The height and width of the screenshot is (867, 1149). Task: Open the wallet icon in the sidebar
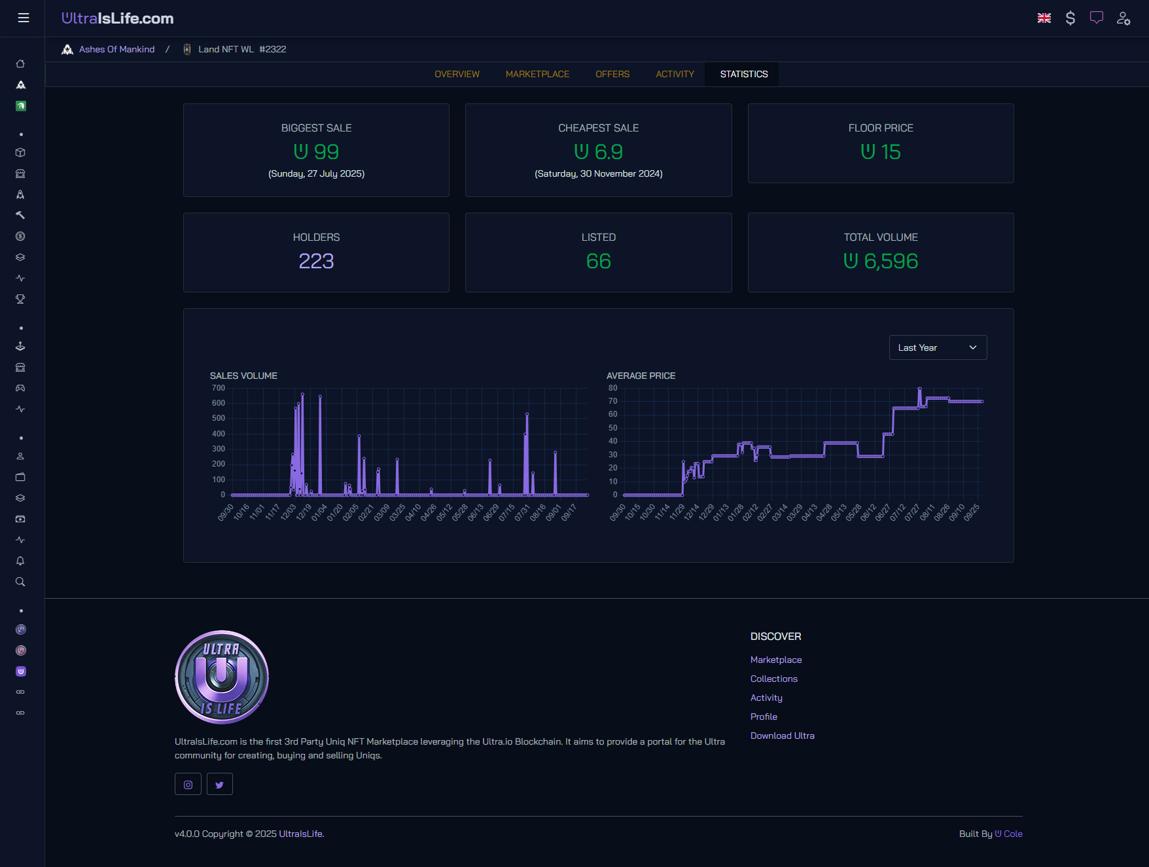[20, 477]
